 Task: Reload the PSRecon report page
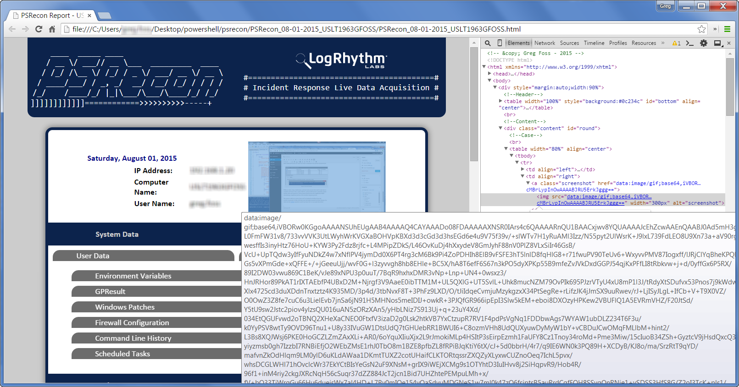point(39,29)
